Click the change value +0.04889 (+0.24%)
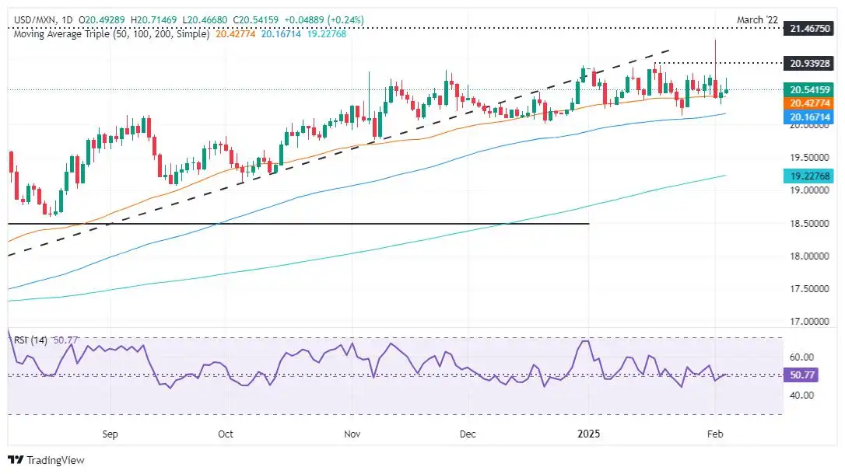 pyautogui.click(x=324, y=20)
